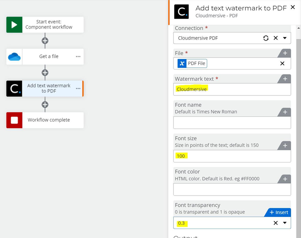Insert variable into Font size field

pos(285,146)
